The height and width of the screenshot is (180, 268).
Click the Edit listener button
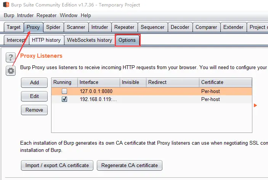(x=34, y=96)
